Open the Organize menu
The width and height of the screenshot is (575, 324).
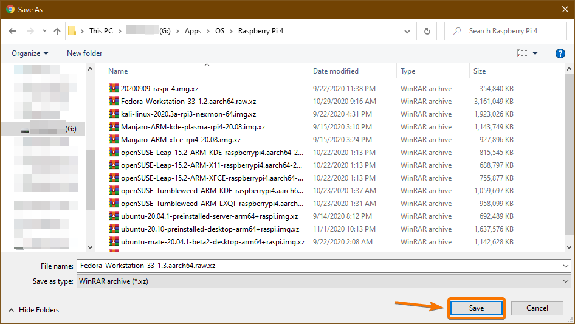tap(30, 53)
